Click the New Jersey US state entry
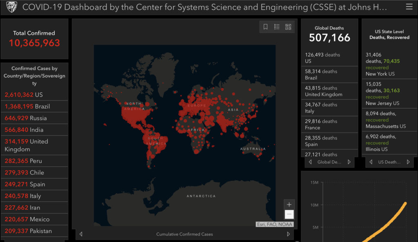 click(389, 94)
